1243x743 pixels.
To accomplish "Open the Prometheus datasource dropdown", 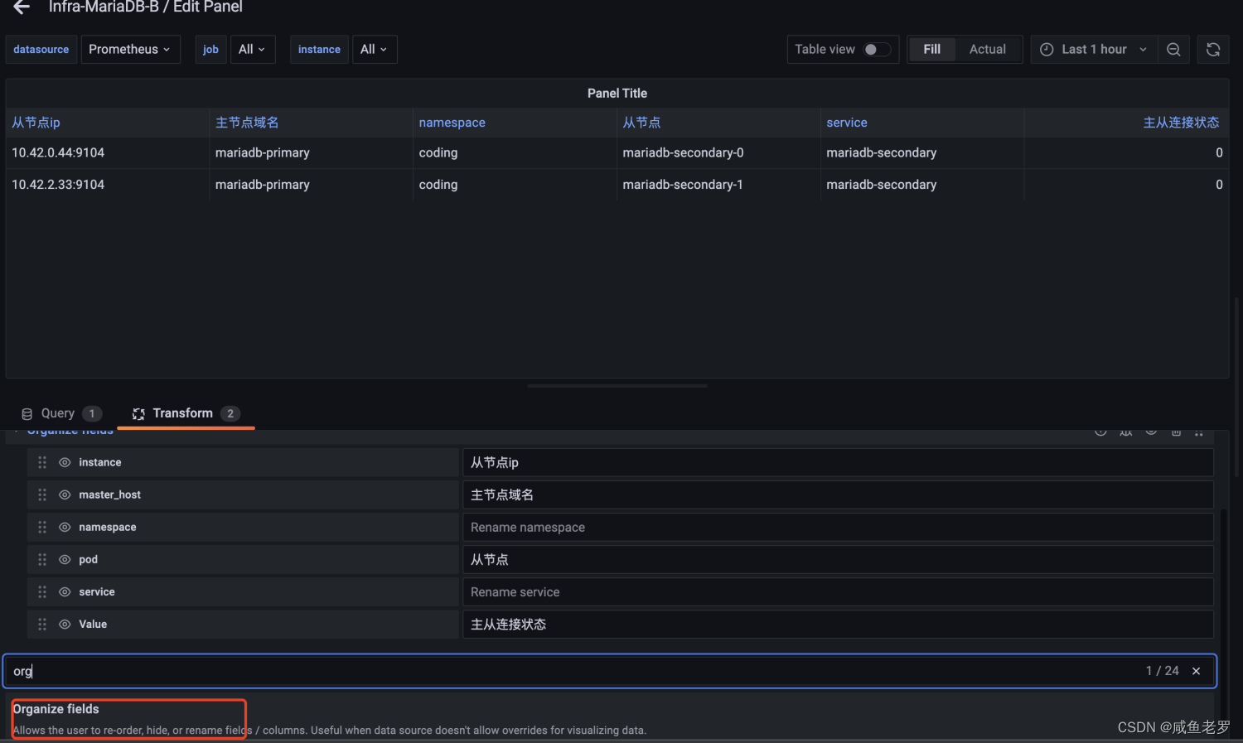I will (x=130, y=50).
